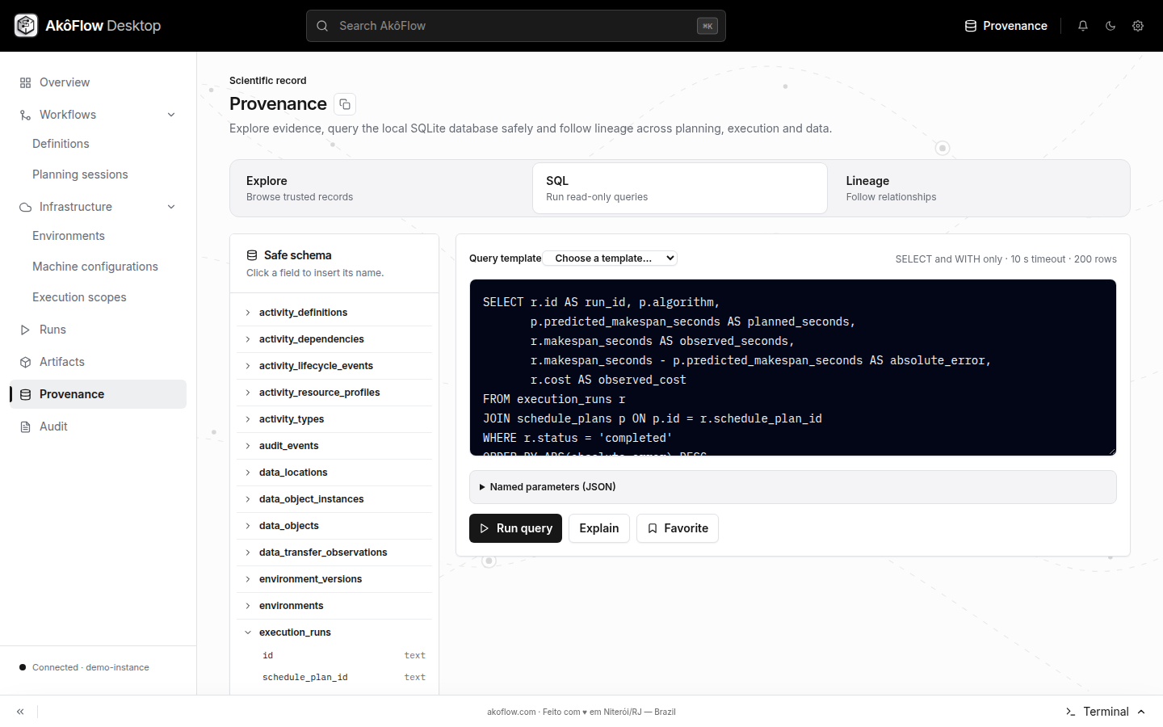Click the Provenance database icon in header
1163x727 pixels.
click(x=971, y=26)
